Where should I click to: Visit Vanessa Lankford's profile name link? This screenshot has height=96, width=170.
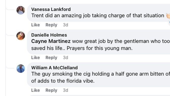tap(51, 9)
